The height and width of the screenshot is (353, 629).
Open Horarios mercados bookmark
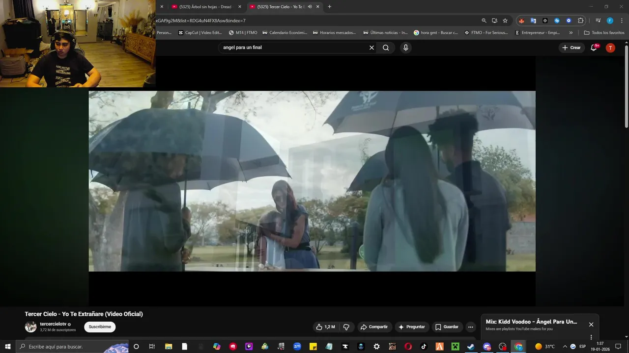pos(335,33)
